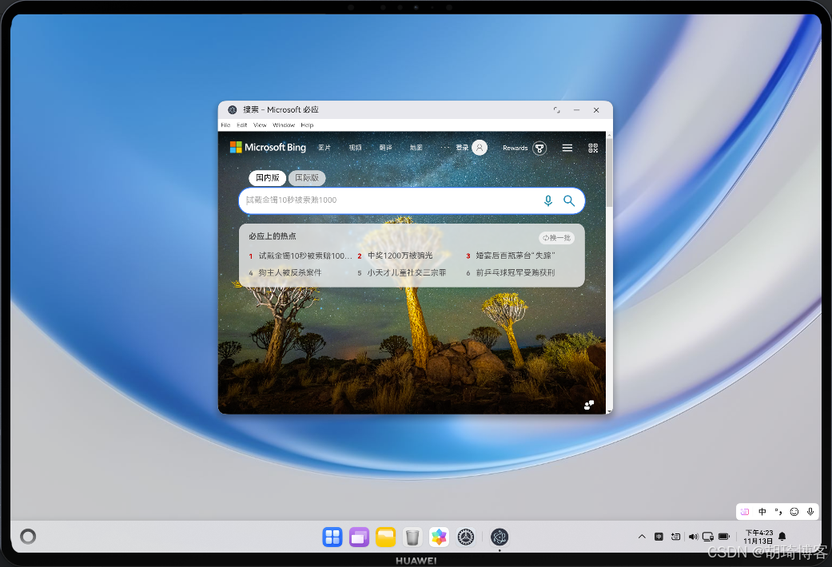Open the Bing hamburger menu
Image resolution: width=832 pixels, height=567 pixels.
click(x=567, y=148)
